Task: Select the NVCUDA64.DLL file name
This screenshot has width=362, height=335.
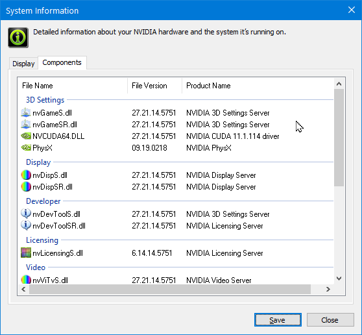Action: tap(58, 136)
